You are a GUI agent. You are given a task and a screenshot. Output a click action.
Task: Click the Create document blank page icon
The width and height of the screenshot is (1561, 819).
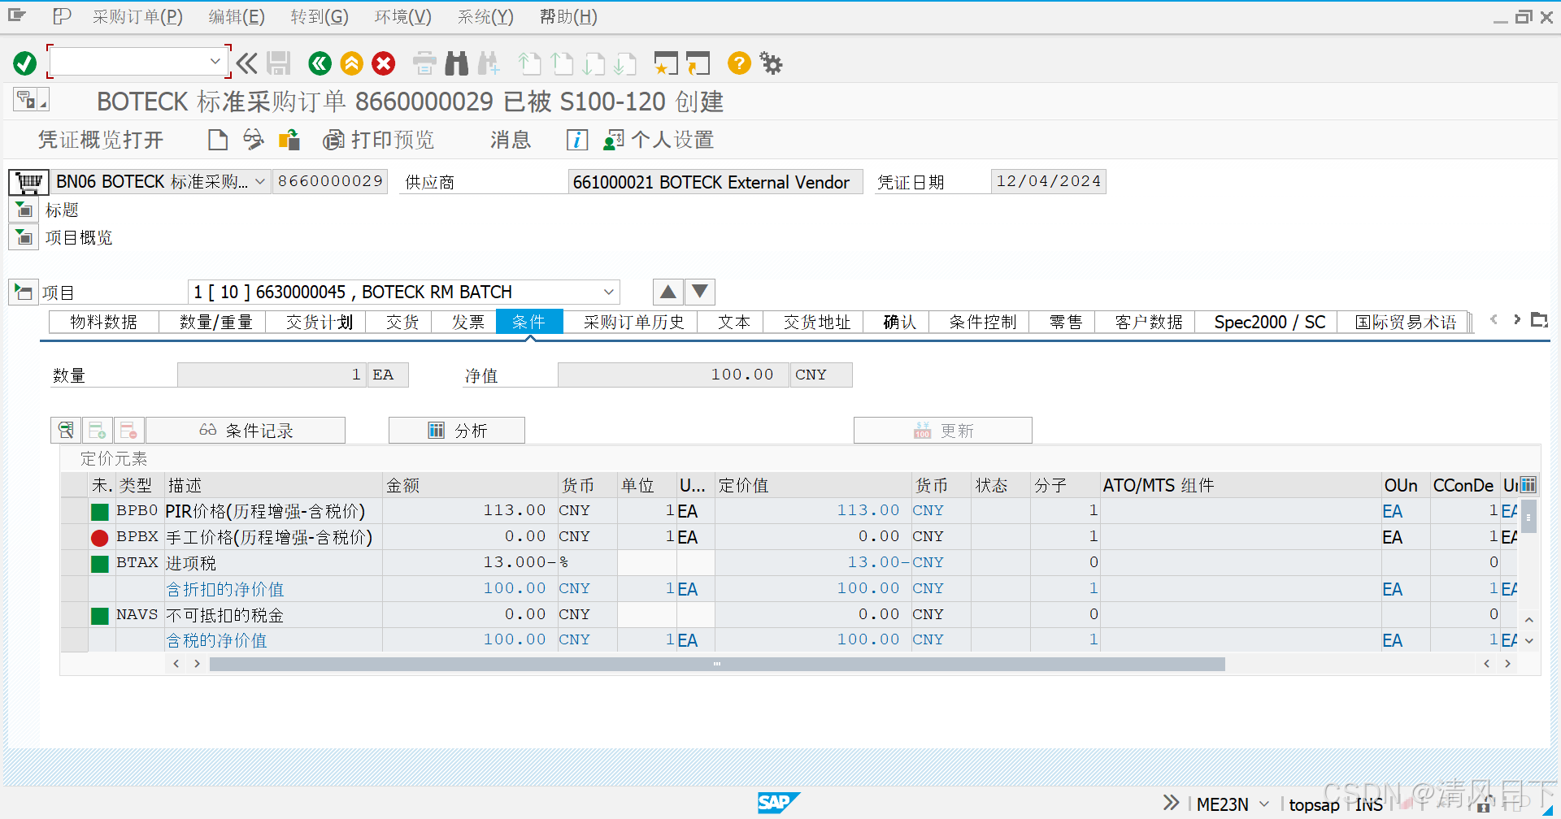pos(217,140)
